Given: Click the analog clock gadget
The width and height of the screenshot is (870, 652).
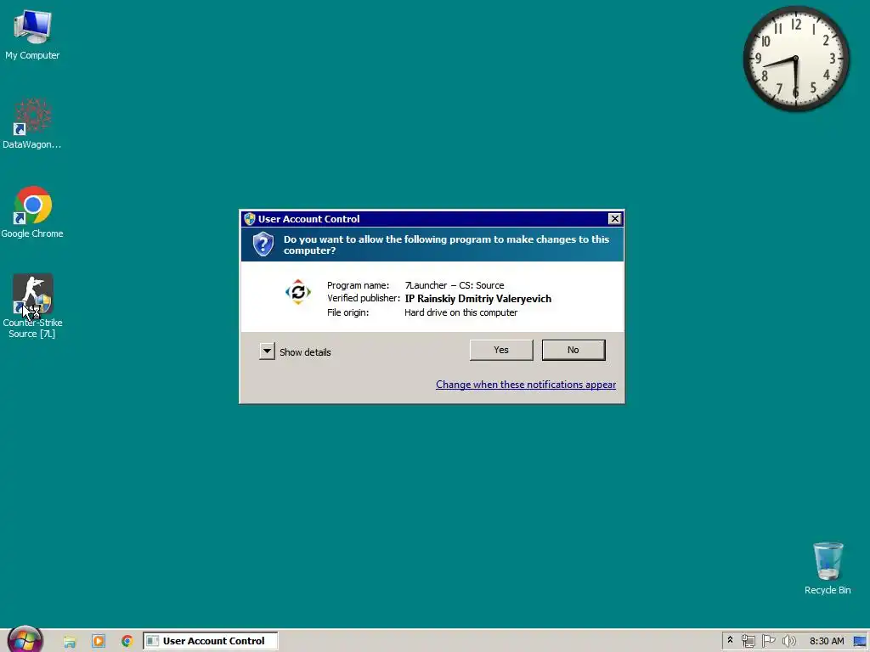Looking at the screenshot, I should click(795, 59).
